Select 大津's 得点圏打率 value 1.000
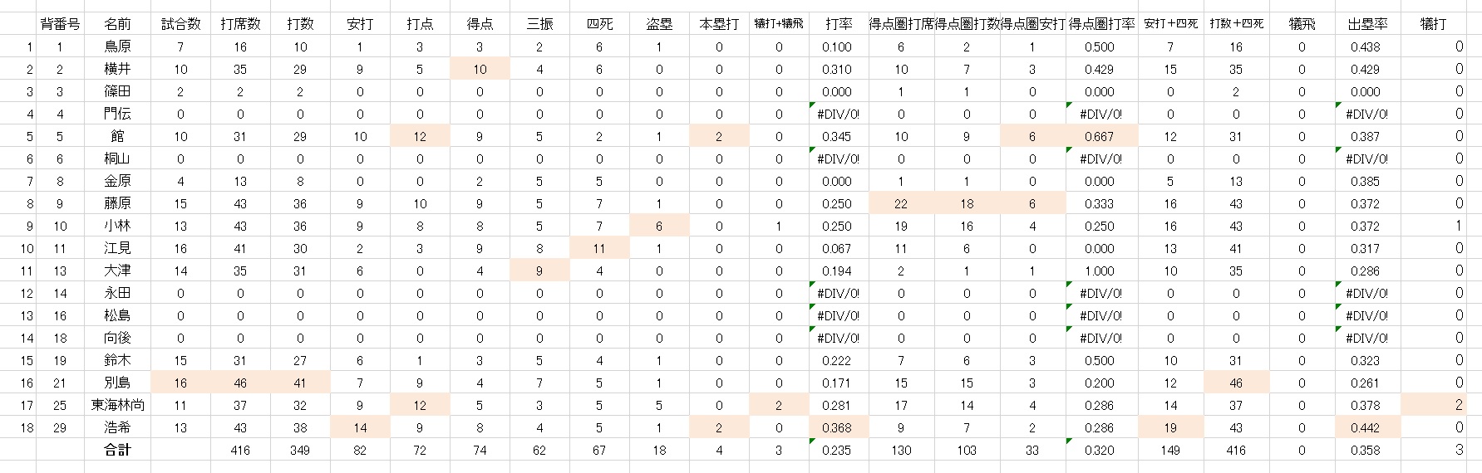 1101,271
